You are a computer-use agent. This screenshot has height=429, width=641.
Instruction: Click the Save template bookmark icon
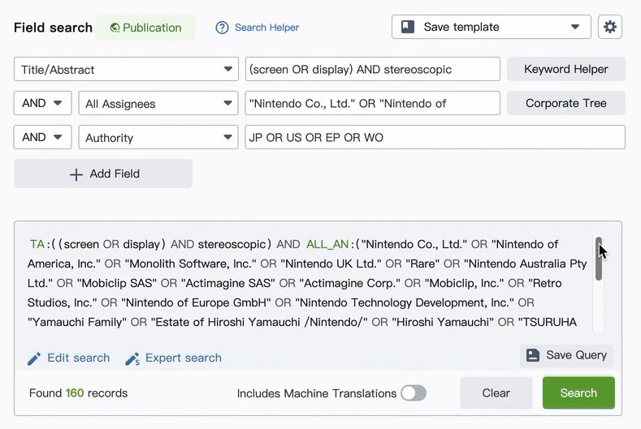tap(408, 27)
